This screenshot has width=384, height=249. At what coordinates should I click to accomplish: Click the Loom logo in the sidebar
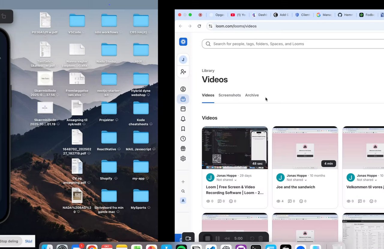point(183,42)
